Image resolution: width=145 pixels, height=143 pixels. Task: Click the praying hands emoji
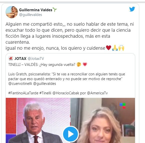[x=115, y=48]
